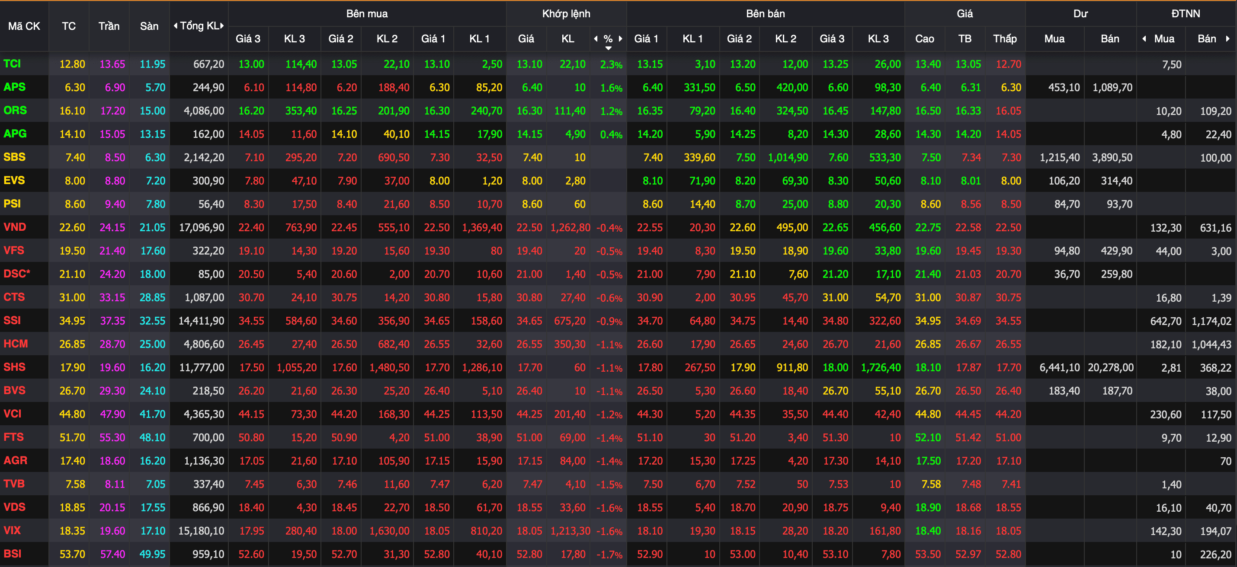Click the Thấp column header
Screen dimensions: 1237x567
coord(1005,39)
